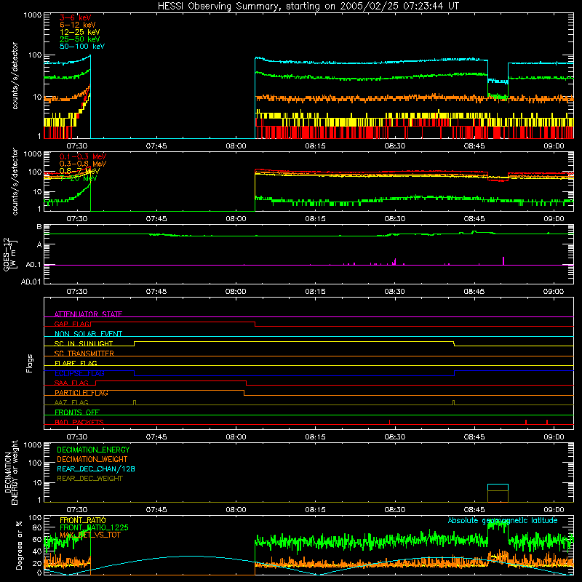Click the cyan REAR_DEC_CHAN rectangle near 08:50
The width and height of the screenshot is (582, 582).
click(x=498, y=487)
